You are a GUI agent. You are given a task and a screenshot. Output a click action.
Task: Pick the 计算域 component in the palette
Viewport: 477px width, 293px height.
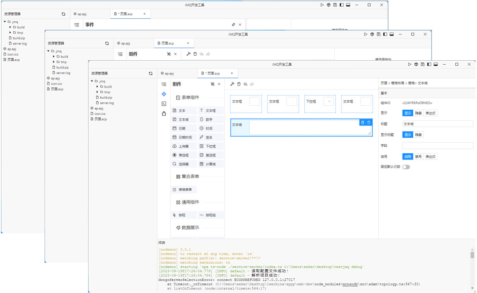(211, 164)
